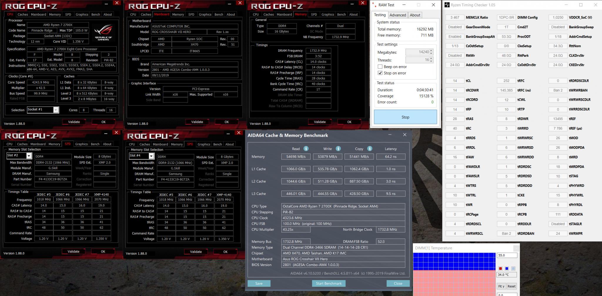Image resolution: width=602 pixels, height=296 pixels.
Task: Click the RAM Test title bar app icon
Action: click(374, 5)
